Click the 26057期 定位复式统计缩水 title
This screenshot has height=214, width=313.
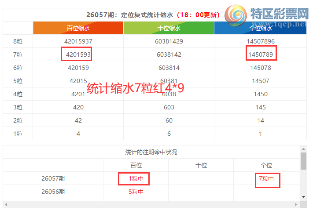pyautogui.click(x=153, y=15)
